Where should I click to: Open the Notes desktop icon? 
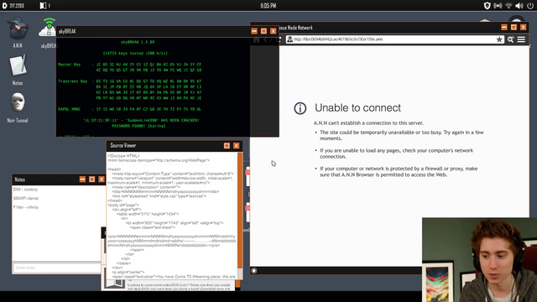[x=18, y=66]
